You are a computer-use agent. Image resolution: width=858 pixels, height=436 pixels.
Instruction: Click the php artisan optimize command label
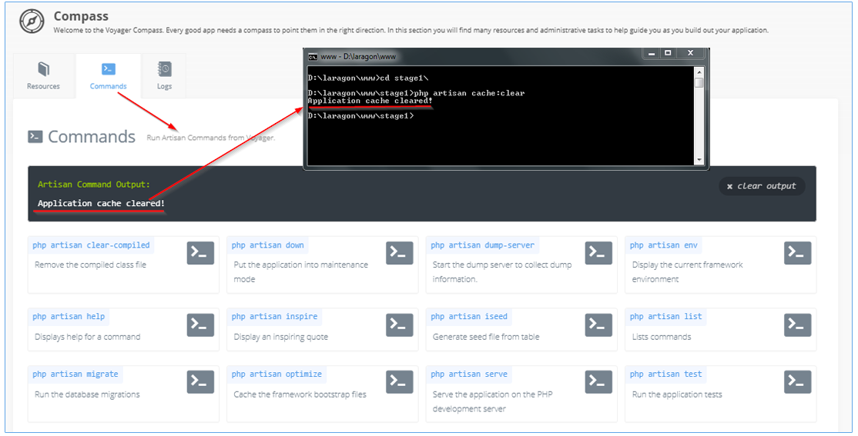(x=277, y=374)
